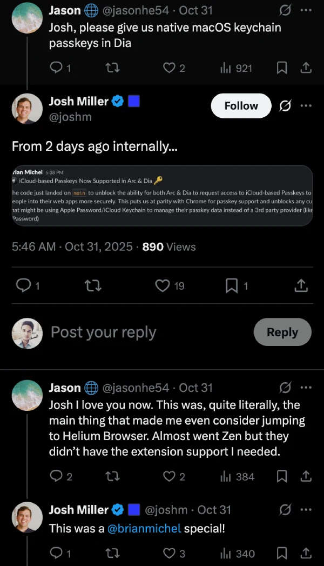Screen dimensions: 324x566
Task: Expand options menu on Jason's second reply
Action: click(306, 388)
